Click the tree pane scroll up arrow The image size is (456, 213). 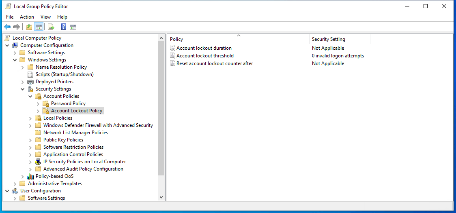[161, 38]
